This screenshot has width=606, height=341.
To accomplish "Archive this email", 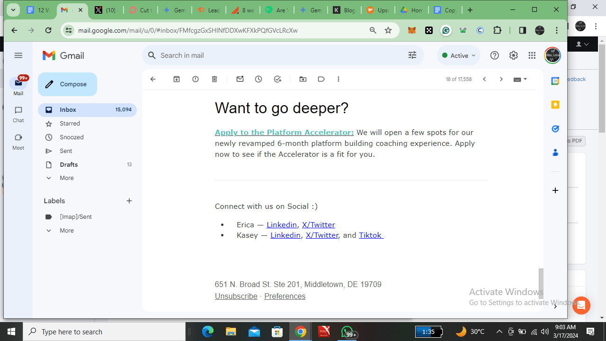I will click(177, 79).
